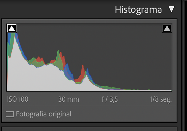Toggle the shadow clipping indicator triangle
Image resolution: width=187 pixels, height=131 pixels.
click(12, 28)
